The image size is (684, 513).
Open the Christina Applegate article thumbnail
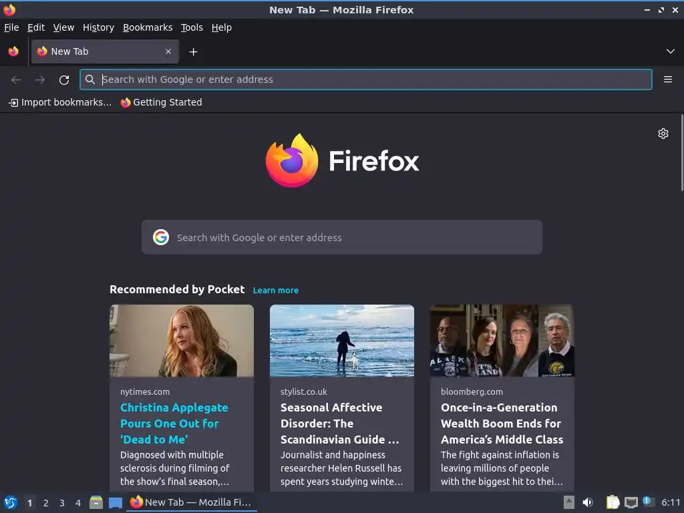click(x=182, y=341)
